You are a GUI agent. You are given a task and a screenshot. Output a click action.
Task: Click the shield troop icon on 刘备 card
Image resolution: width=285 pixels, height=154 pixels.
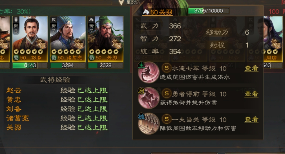pos(16,19)
